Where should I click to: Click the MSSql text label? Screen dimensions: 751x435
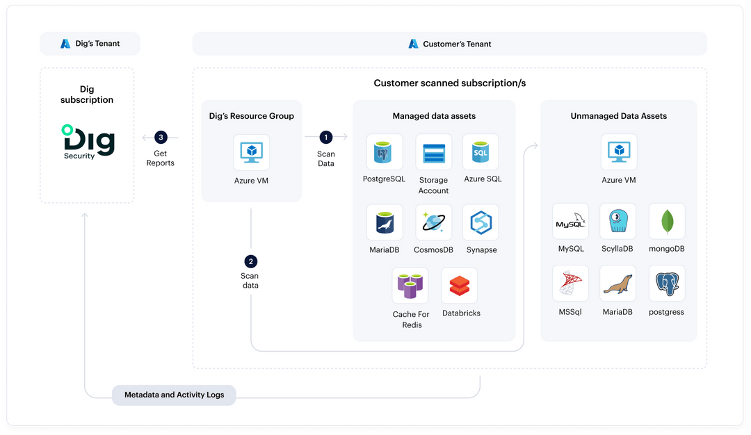tap(570, 312)
